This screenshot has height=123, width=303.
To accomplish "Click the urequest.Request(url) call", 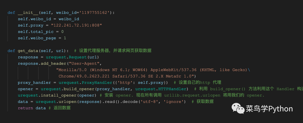I will point(72,57).
